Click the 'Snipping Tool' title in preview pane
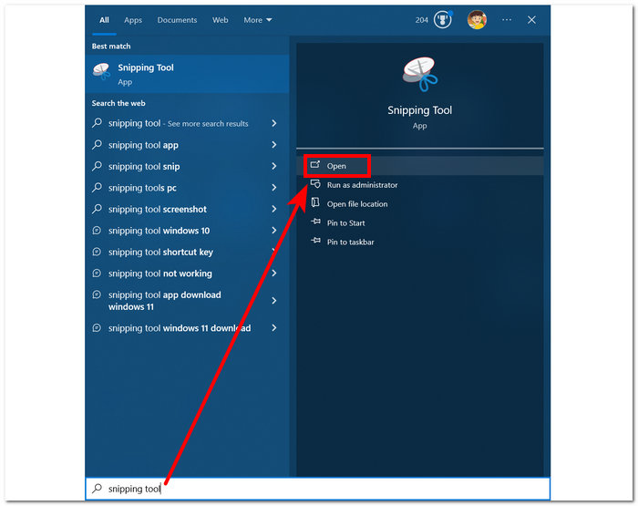This screenshot has width=638, height=506. click(x=419, y=110)
